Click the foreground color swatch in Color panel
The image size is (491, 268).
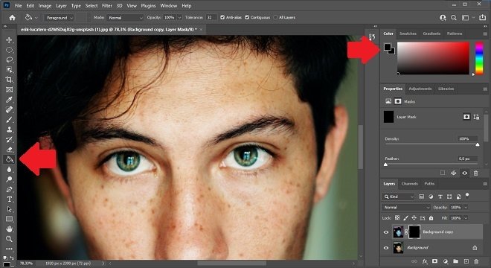coord(388,47)
